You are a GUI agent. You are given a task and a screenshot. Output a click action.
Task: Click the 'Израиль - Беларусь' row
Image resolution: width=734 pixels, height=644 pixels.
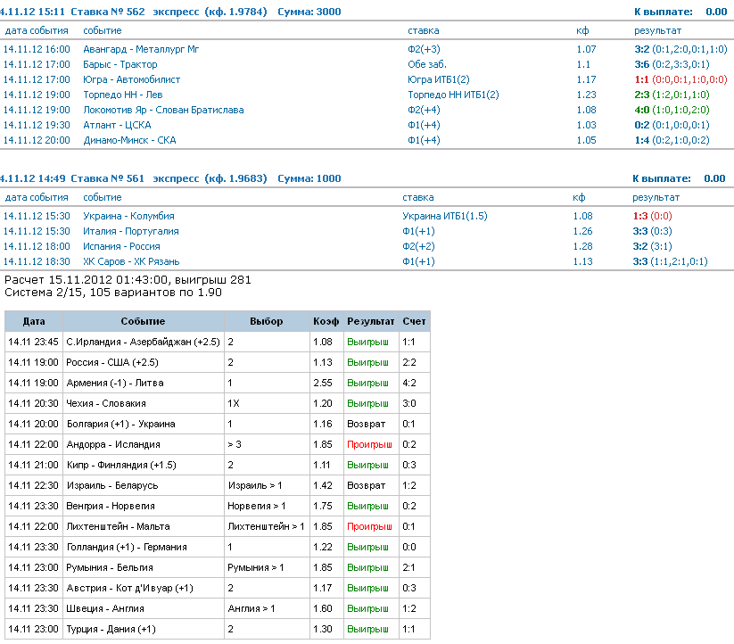point(218,485)
